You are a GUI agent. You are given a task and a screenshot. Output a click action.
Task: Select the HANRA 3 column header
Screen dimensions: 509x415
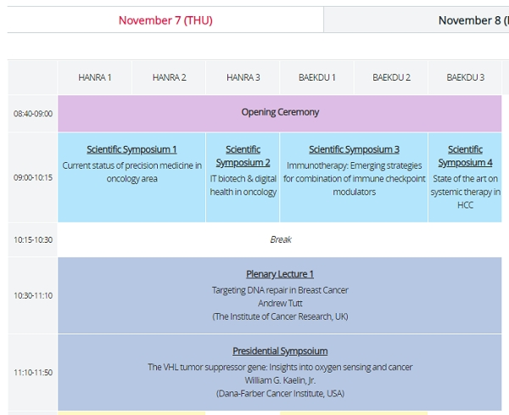point(243,78)
